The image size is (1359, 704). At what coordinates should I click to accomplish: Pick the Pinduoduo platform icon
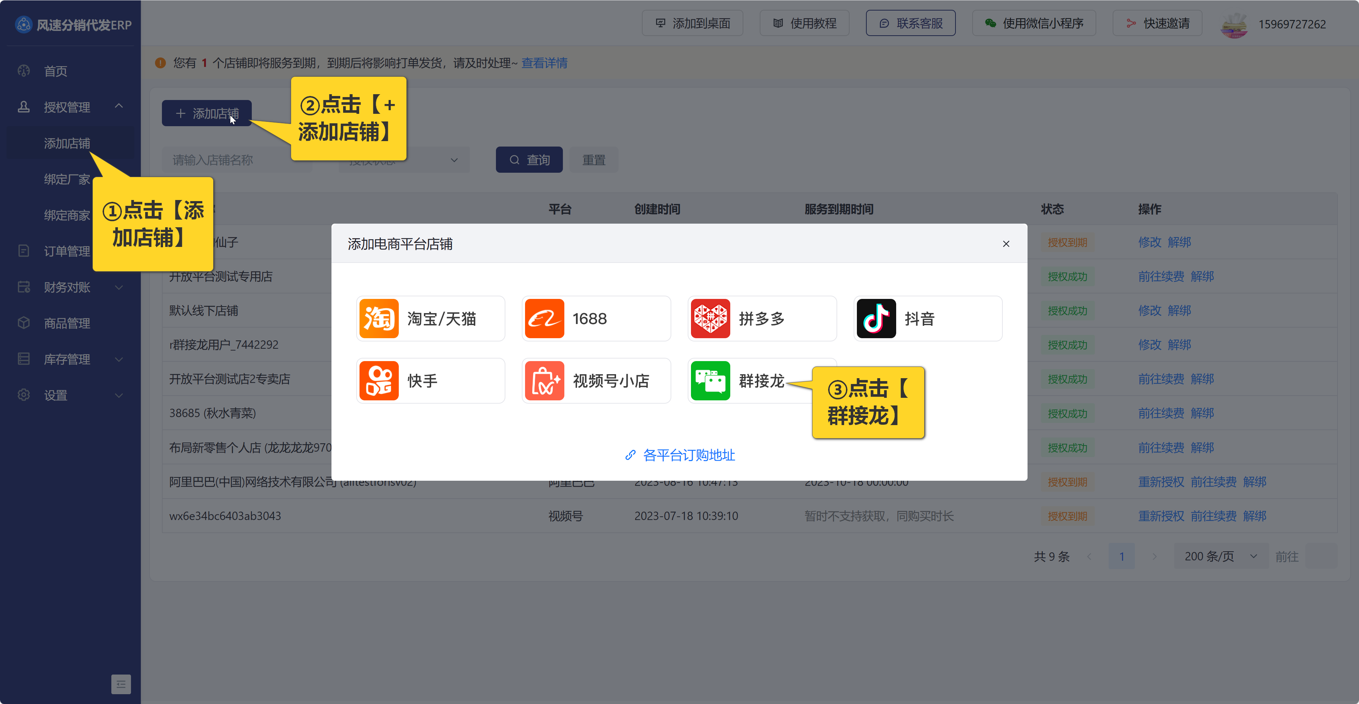pos(710,319)
